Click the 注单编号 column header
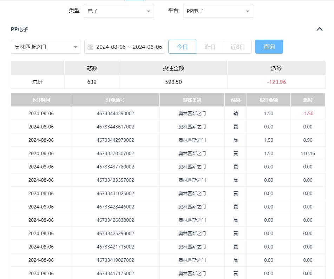The width and height of the screenshot is (334, 279). tap(115, 100)
